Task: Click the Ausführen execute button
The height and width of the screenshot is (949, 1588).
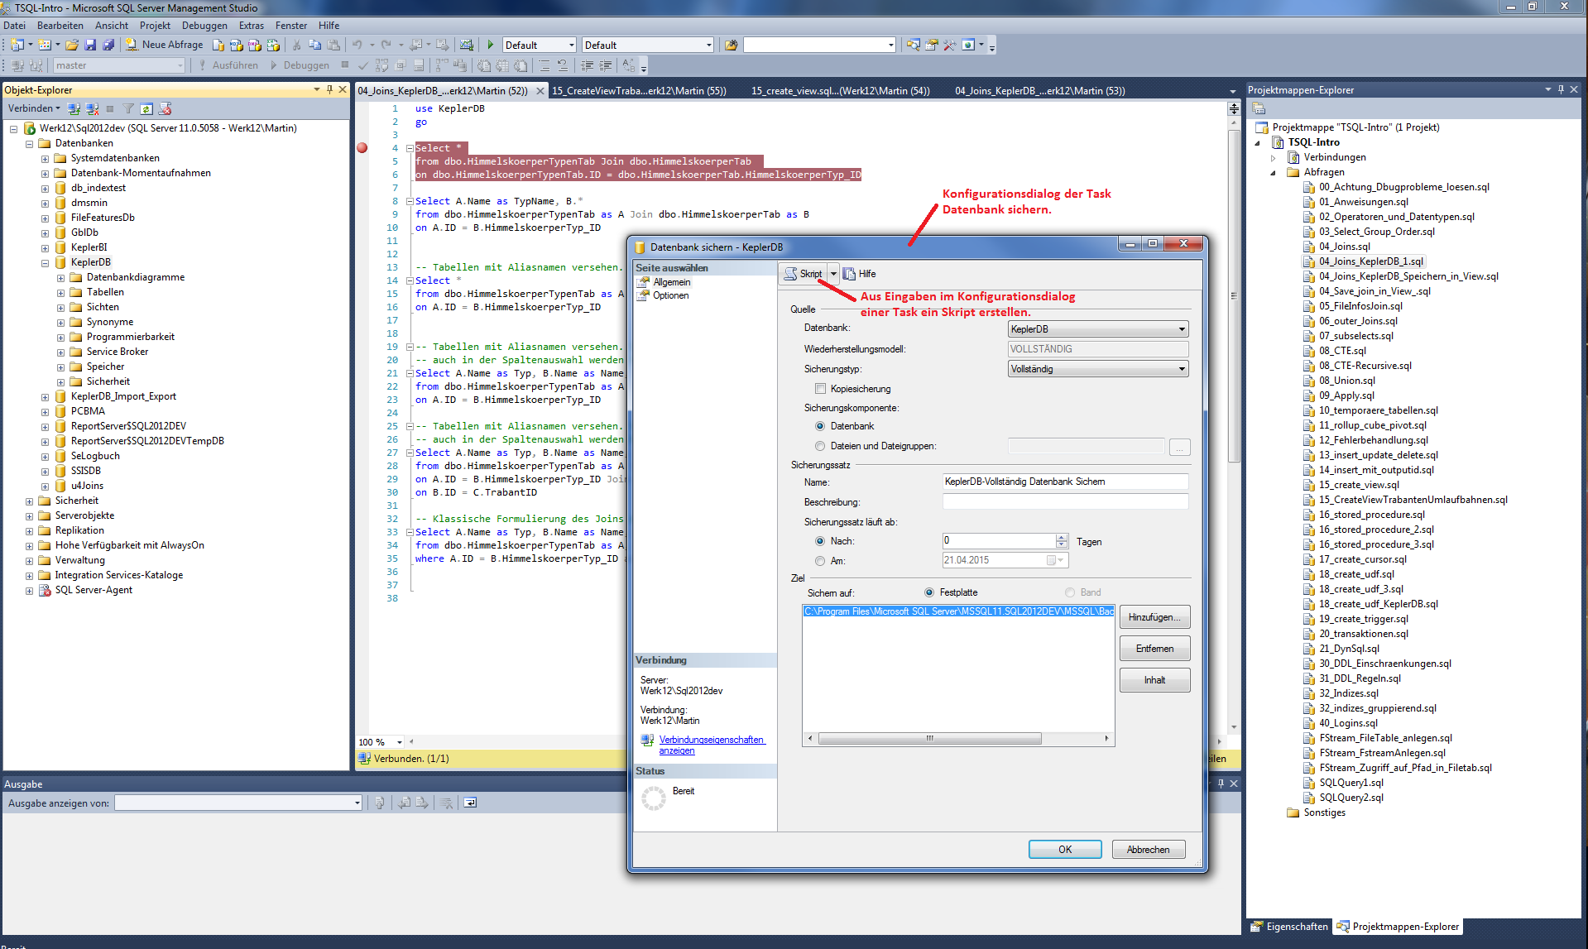Action: (228, 65)
